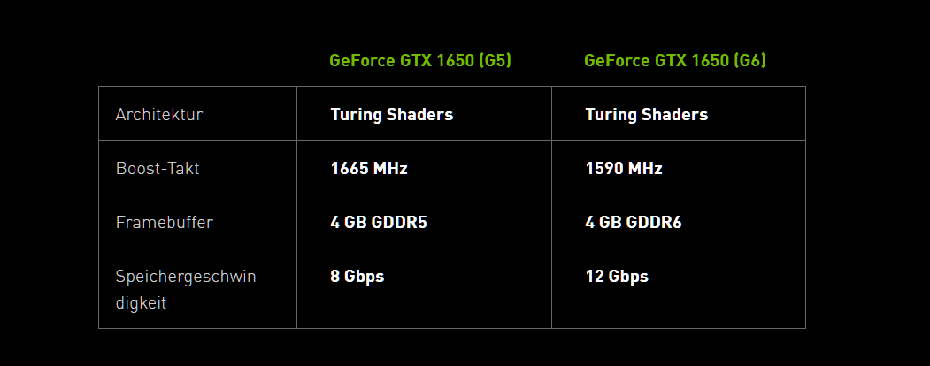Click the 4 GB GDDR6 framebuffer cell
Viewport: 930px width, 366px height.
coord(634,222)
